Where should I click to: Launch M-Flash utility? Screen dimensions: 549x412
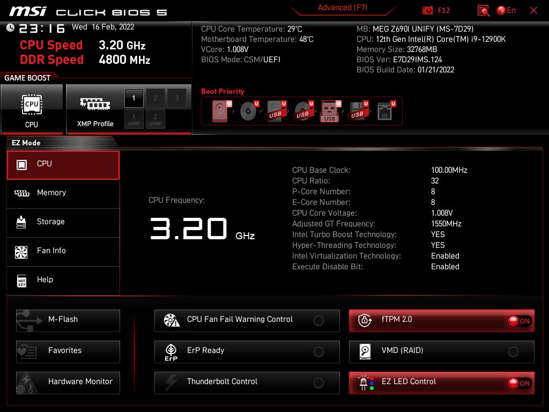pyautogui.click(x=68, y=321)
